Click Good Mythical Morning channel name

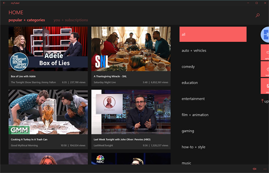(24, 145)
